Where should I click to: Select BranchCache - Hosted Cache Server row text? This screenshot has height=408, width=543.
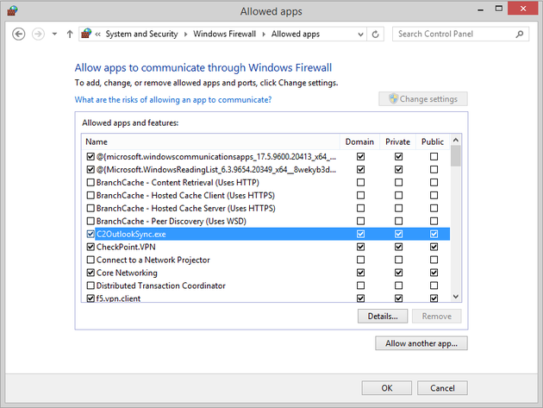pos(185,209)
